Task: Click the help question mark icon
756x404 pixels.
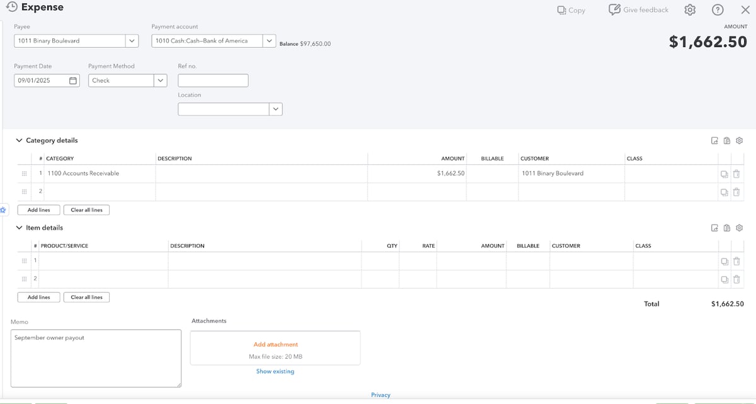Action: coord(718,10)
